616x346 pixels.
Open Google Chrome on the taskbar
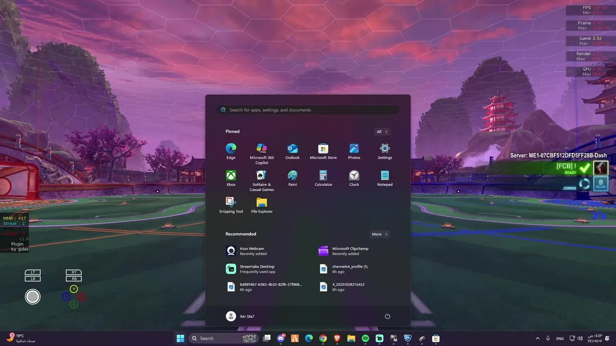[x=323, y=338]
